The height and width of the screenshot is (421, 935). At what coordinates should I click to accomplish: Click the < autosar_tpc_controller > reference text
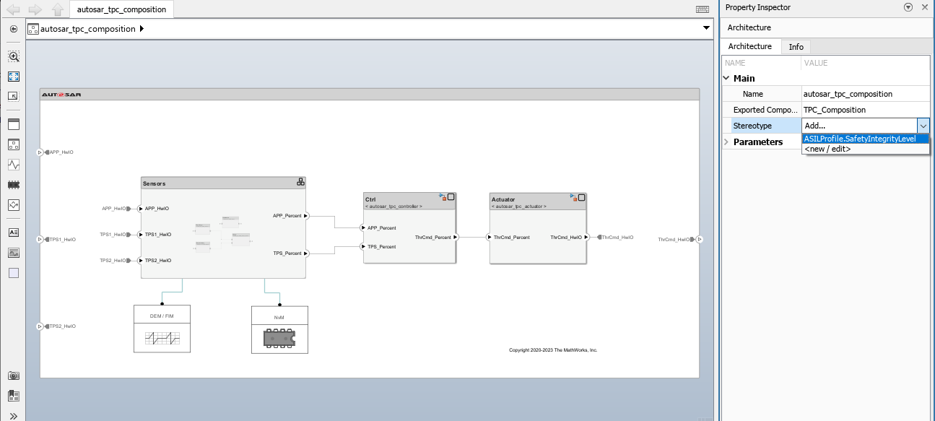(x=393, y=206)
